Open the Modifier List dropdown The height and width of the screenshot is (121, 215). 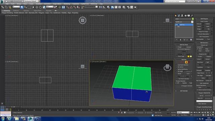pos(184,22)
